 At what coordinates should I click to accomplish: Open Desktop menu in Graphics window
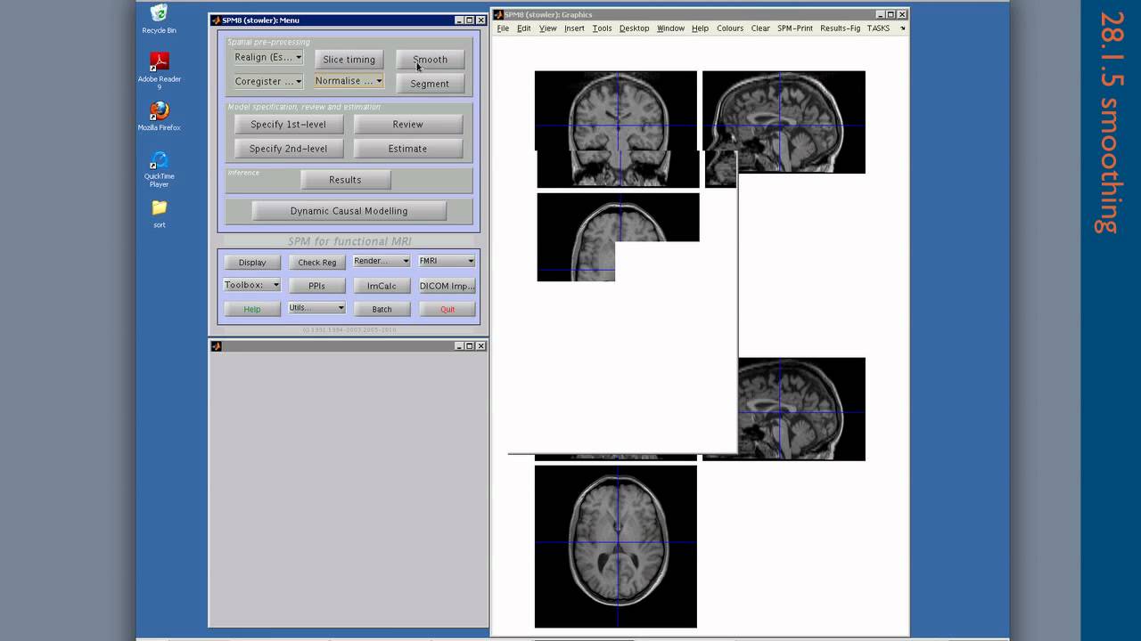point(634,28)
